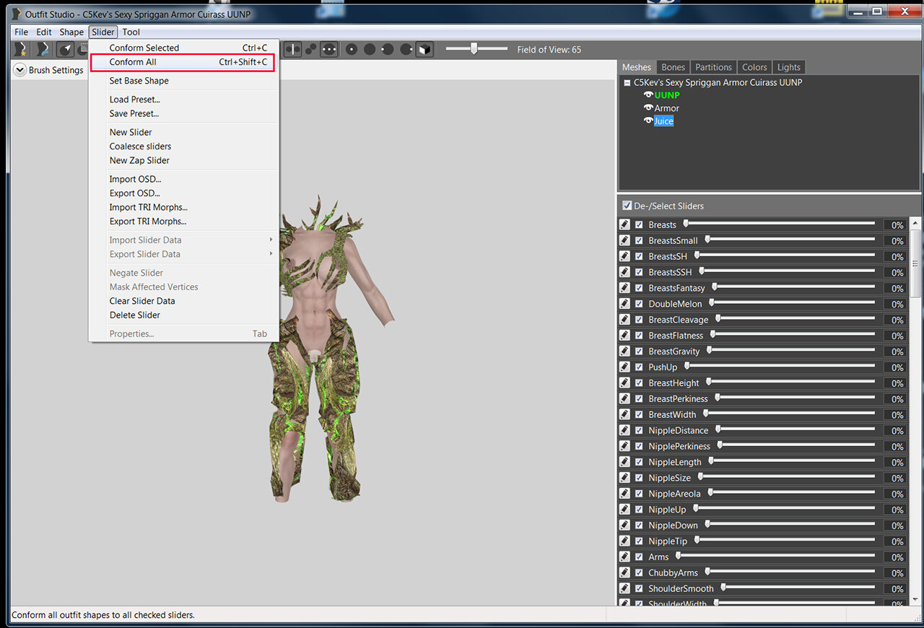Viewport: 924px width, 628px height.
Task: Click the pencil edit icon for BreastsFantasy
Action: [625, 288]
